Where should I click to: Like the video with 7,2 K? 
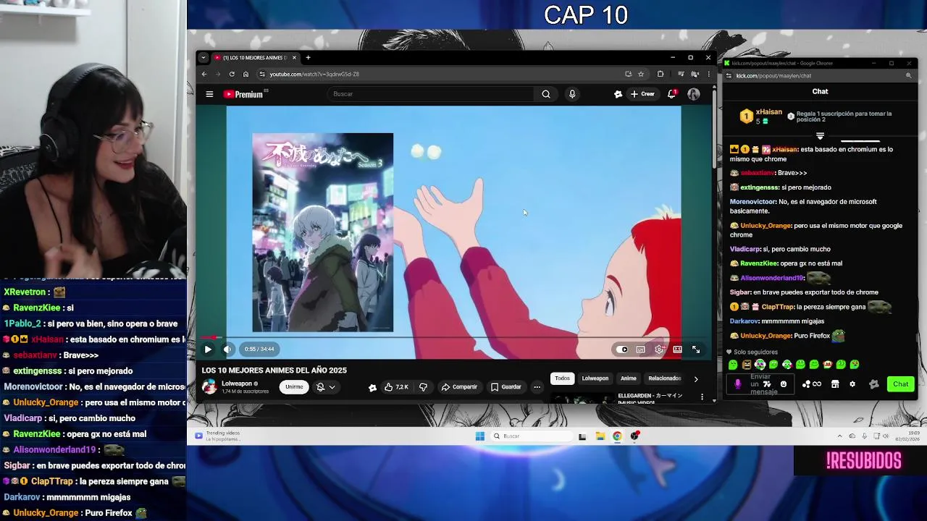tap(396, 387)
